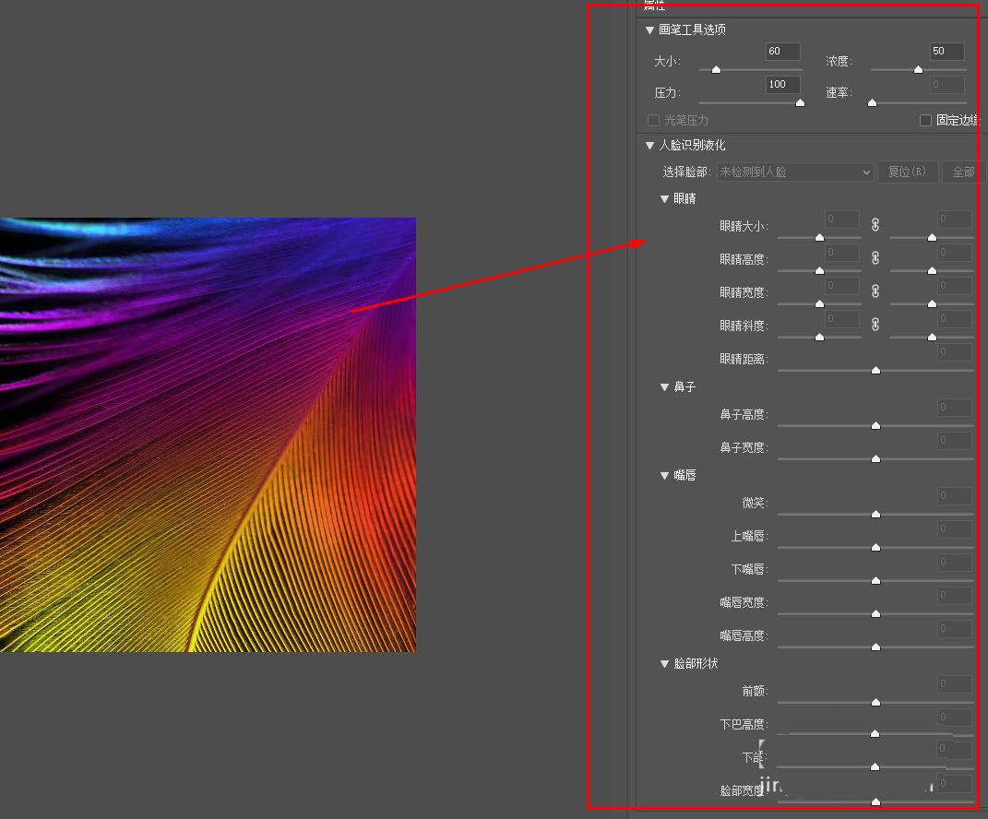Viewport: 988px width, 819px height.
Task: Toggle the 眼睛大小 link icon
Action: coord(875,225)
